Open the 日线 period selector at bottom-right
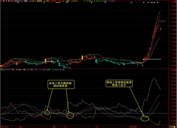 (171, 127)
